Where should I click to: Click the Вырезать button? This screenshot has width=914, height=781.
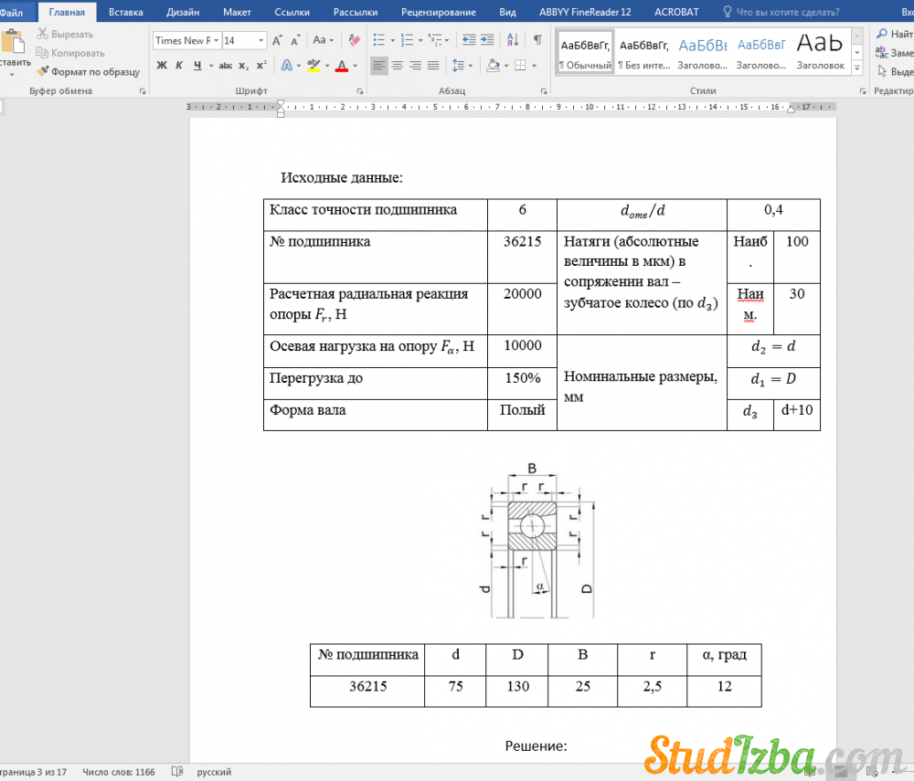point(66,34)
